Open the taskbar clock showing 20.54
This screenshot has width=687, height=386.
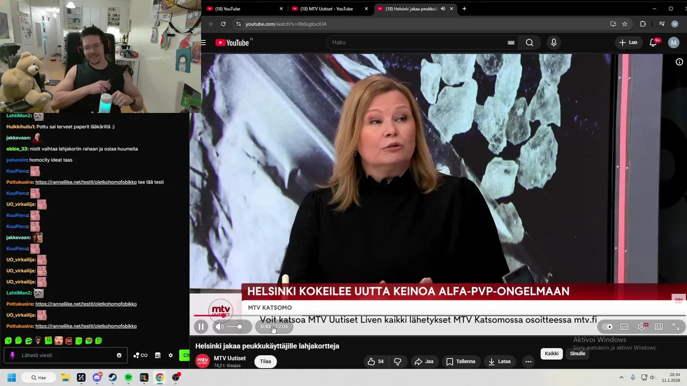pyautogui.click(x=671, y=377)
